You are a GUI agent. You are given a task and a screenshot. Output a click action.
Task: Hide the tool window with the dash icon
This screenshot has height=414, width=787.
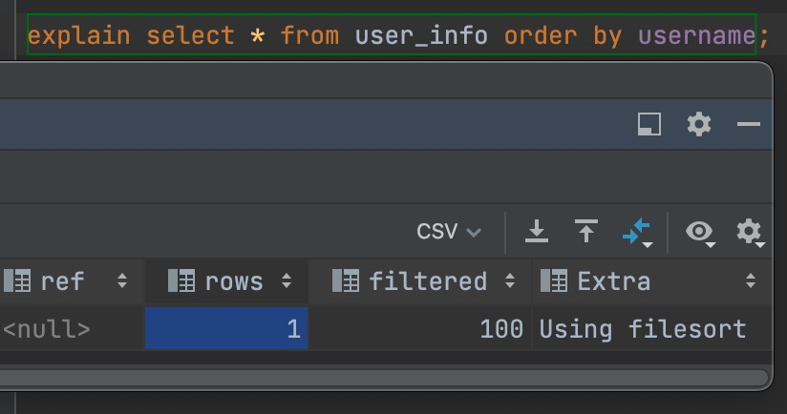point(749,124)
